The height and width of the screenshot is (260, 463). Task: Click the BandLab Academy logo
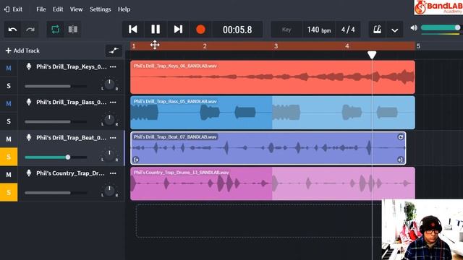point(438,7)
